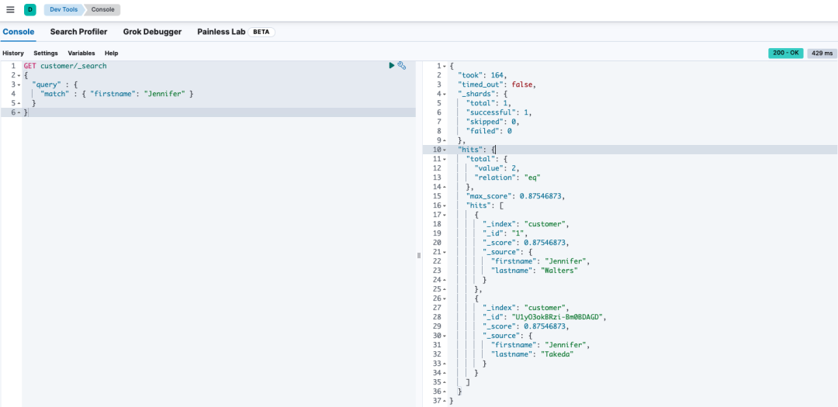
Task: Collapse the _shards object in the response
Action: [445, 94]
